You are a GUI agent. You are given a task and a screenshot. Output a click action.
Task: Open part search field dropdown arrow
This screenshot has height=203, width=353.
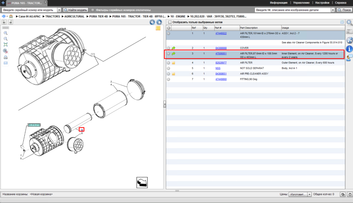pyautogui.click(x=333, y=10)
